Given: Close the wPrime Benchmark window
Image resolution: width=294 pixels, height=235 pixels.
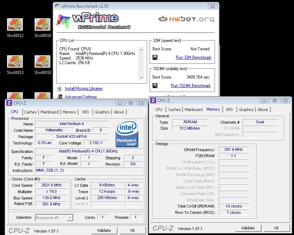Looking at the screenshot, I should point(212,6).
